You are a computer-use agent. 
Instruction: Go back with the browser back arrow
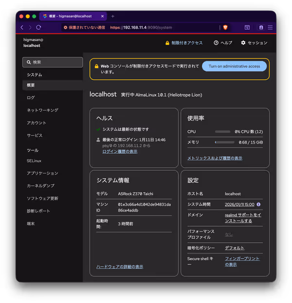pos(22,27)
